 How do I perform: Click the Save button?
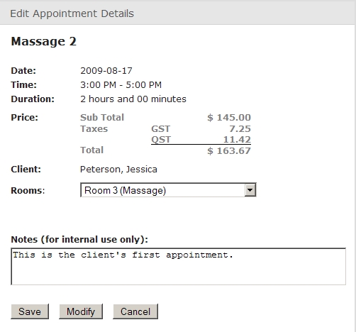[30, 311]
